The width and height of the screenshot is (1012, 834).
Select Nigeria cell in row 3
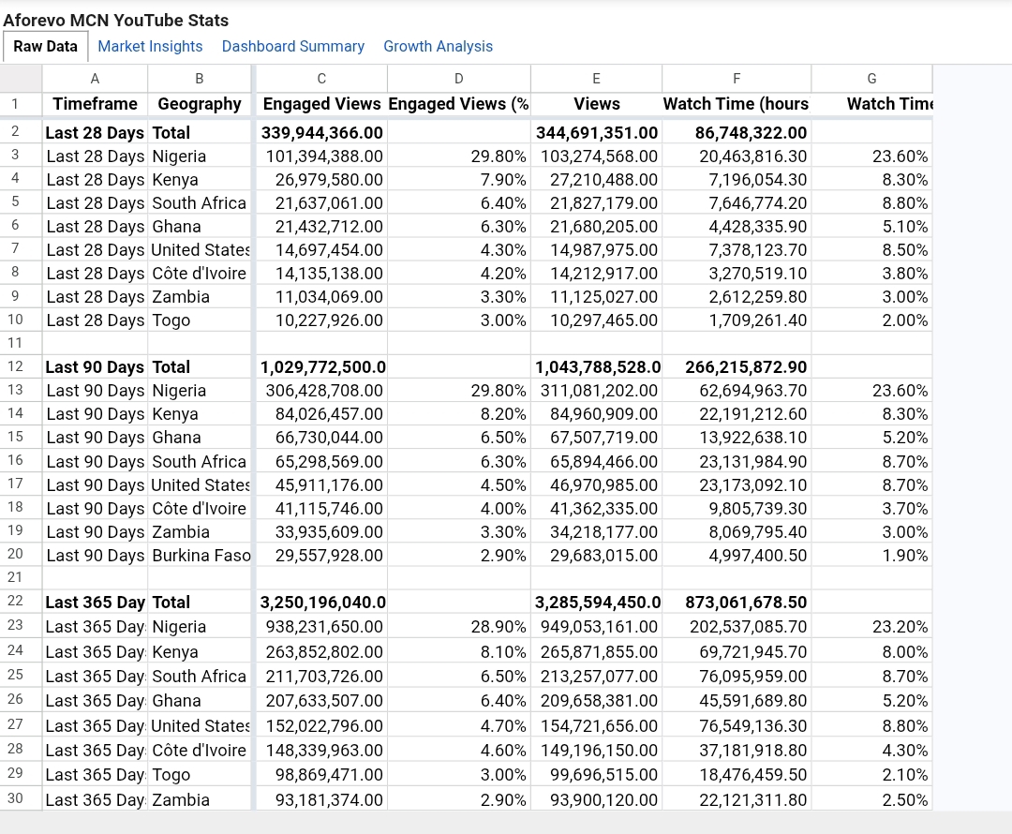pyautogui.click(x=199, y=156)
